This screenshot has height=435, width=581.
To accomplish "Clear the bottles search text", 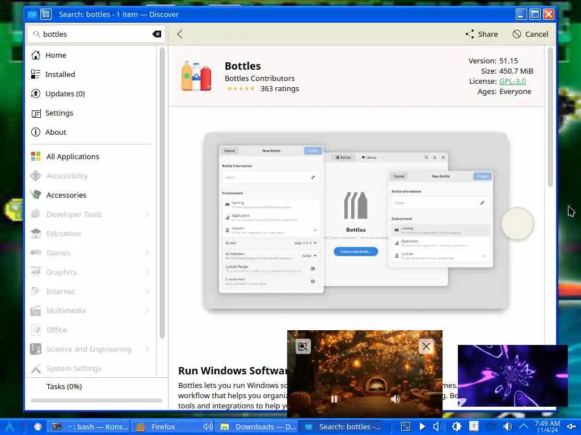I will point(157,34).
